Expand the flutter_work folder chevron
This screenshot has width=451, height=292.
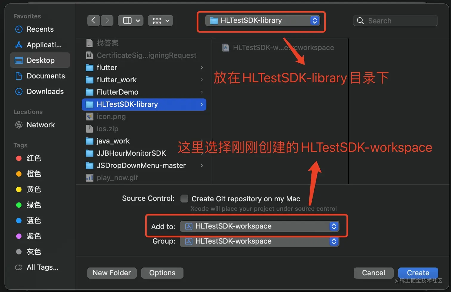click(202, 80)
